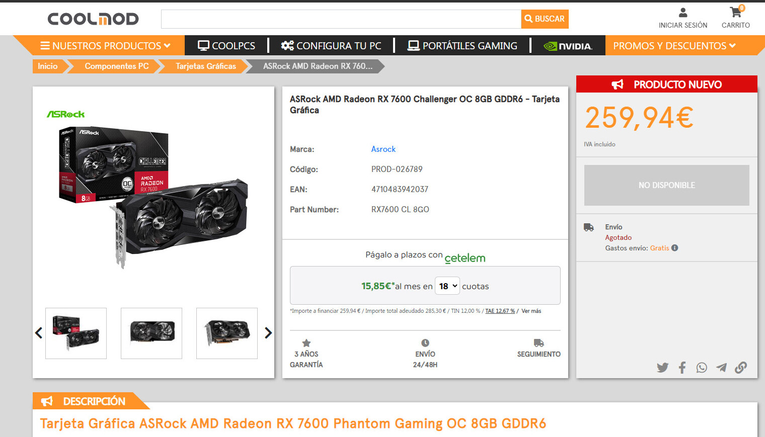
Task: Share product via WhatsApp
Action: point(702,368)
